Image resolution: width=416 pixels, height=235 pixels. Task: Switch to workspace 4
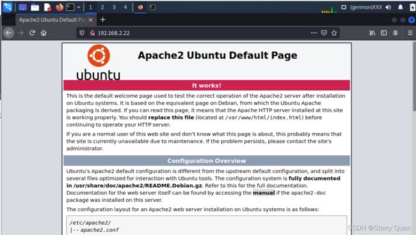click(125, 8)
